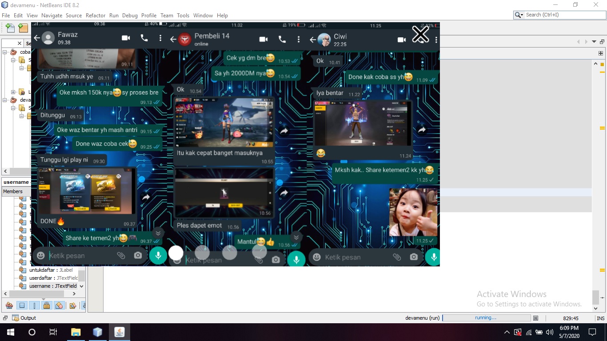Tap the microphone button in Pembeli 14 chat
Screen dimensions: 607x341
(x=296, y=259)
